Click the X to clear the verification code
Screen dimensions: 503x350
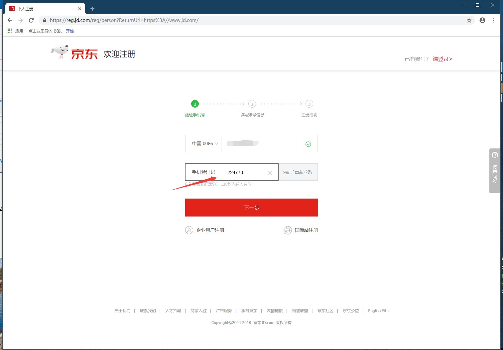269,173
